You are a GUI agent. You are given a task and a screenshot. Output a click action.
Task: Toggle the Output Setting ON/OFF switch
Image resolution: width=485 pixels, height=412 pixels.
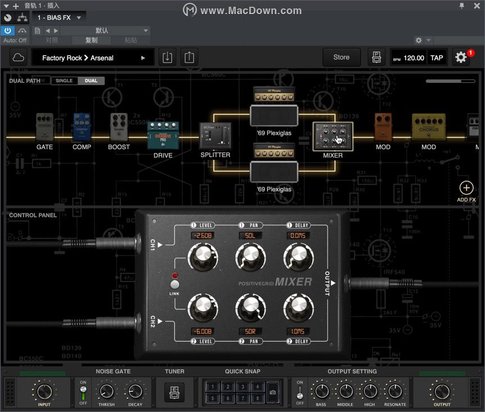tap(300, 393)
